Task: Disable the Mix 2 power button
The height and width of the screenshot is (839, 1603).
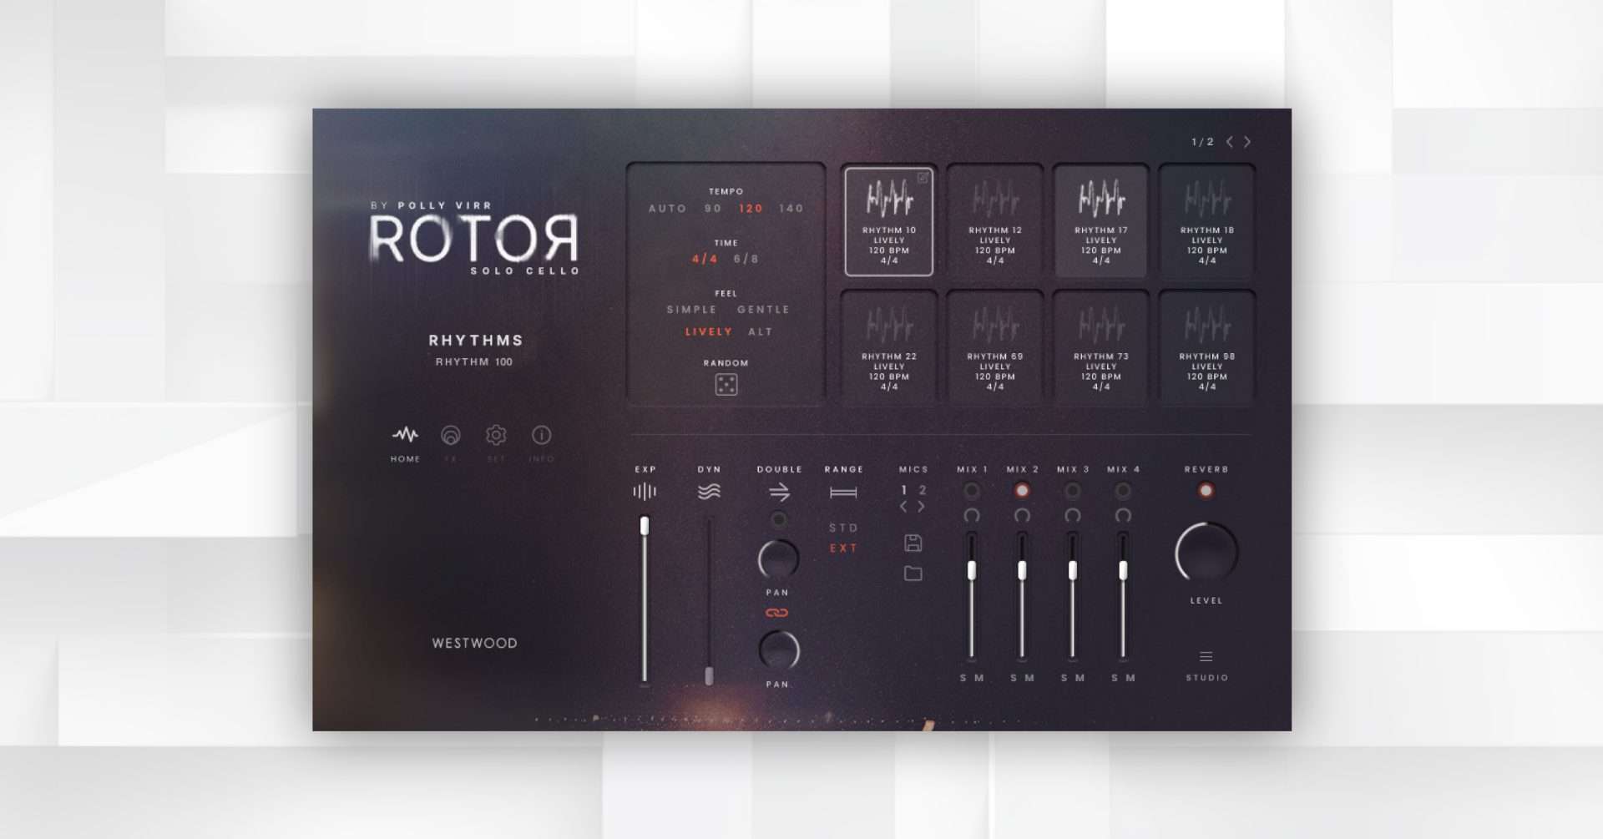Action: 1022,490
